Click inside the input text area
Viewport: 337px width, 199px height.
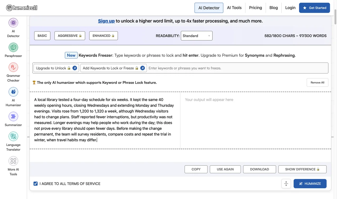pyautogui.click(x=105, y=120)
